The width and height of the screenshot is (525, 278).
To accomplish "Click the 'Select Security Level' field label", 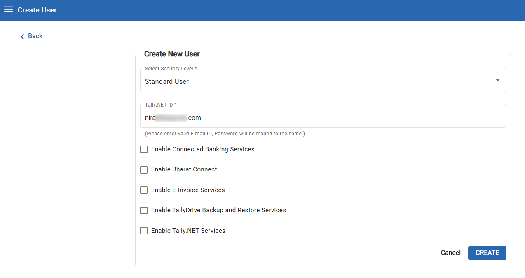I will [171, 69].
